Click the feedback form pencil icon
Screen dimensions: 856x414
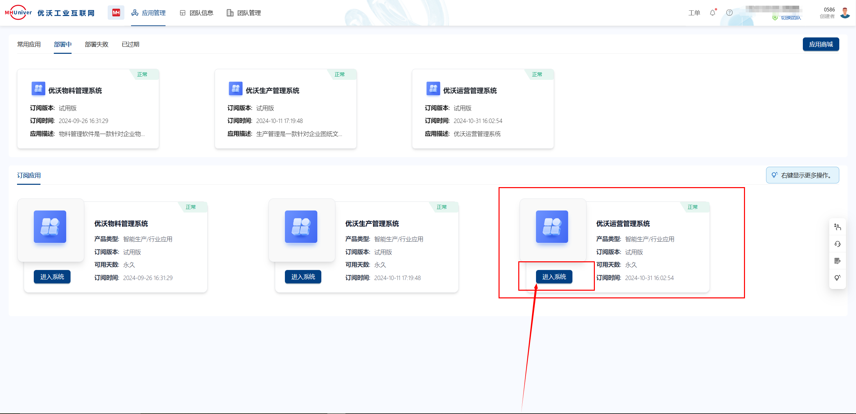pyautogui.click(x=837, y=261)
